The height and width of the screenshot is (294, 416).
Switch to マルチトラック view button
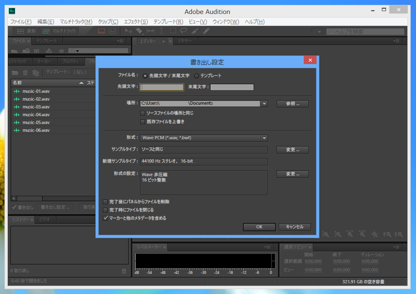(59, 31)
